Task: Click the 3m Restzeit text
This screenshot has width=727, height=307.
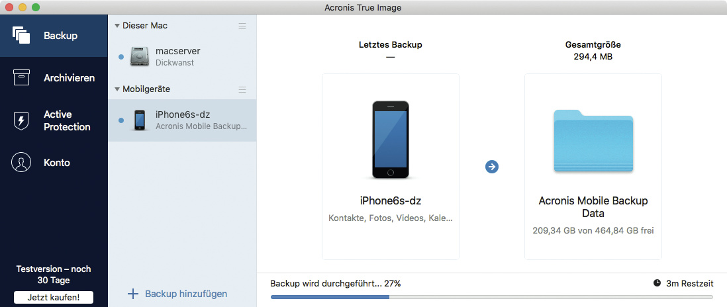Action: (690, 283)
